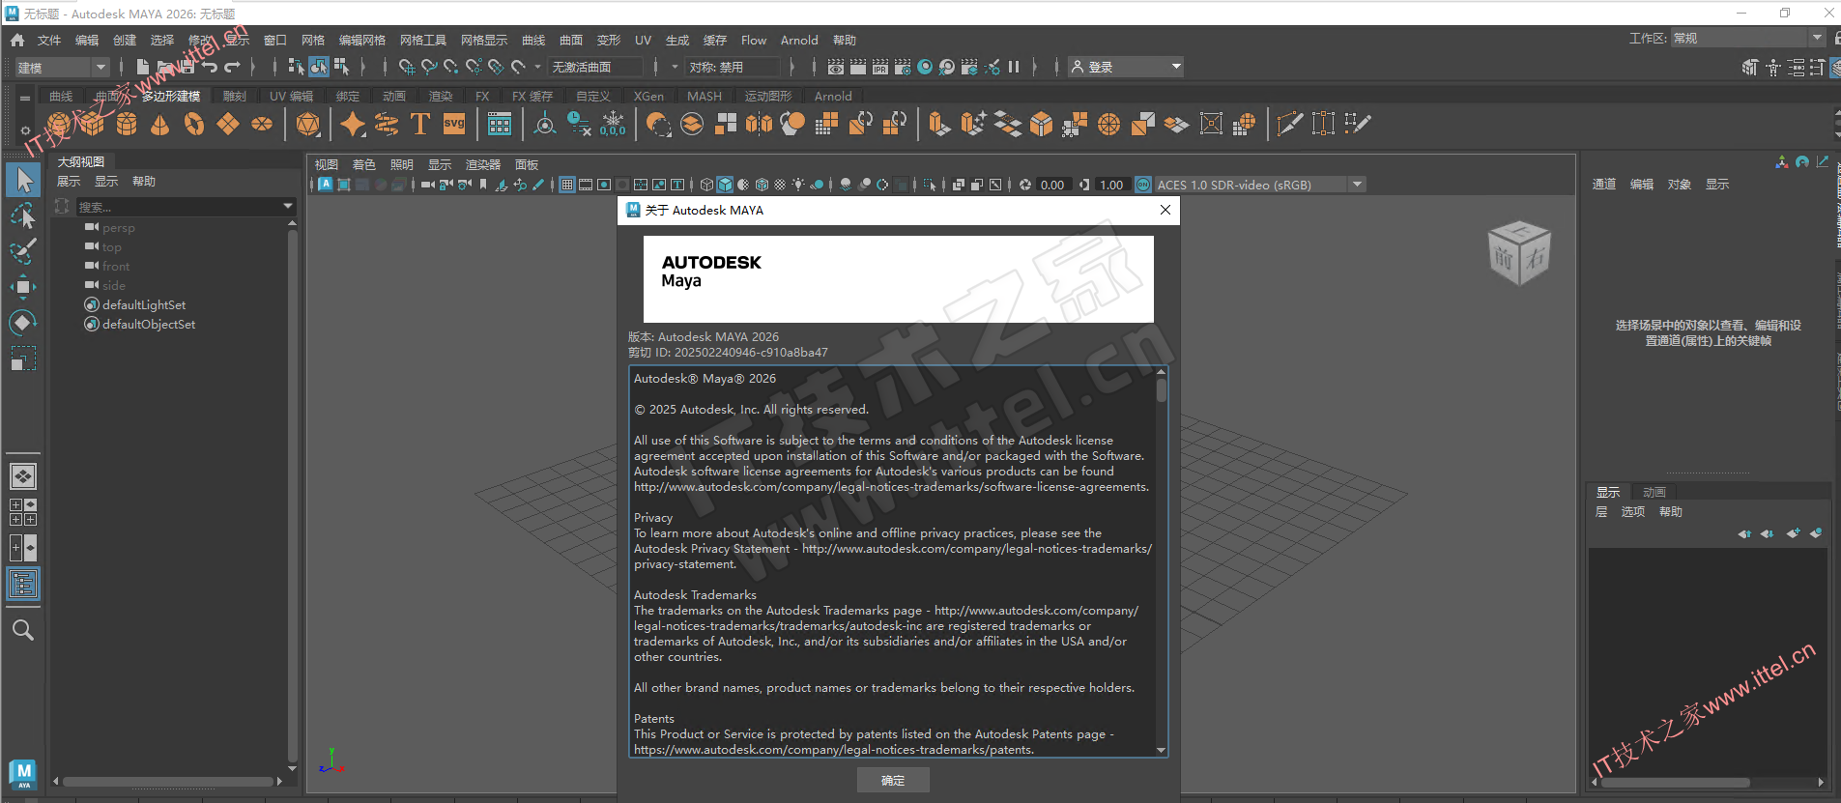
Task: Create a polygon disc from the shelf
Action: click(262, 124)
